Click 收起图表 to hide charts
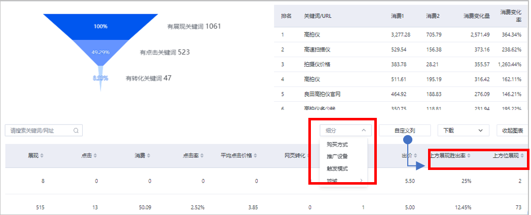This screenshot has height=215, width=531. tap(512, 130)
